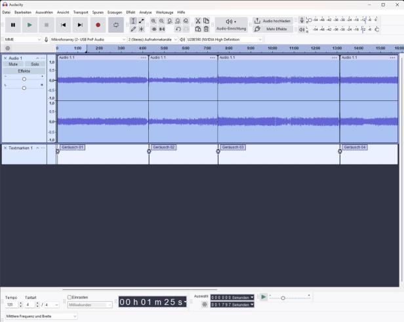Close the Textmarken 1 track
Image resolution: width=404 pixels, height=322 pixels.
point(5,148)
